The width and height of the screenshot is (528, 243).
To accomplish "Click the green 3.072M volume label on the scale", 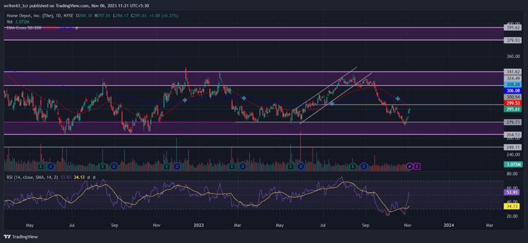I will [512, 164].
